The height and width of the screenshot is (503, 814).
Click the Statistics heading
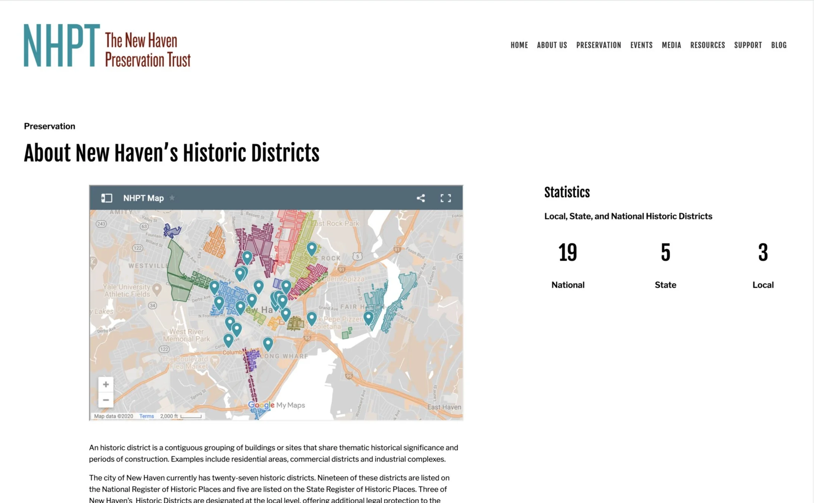(567, 192)
